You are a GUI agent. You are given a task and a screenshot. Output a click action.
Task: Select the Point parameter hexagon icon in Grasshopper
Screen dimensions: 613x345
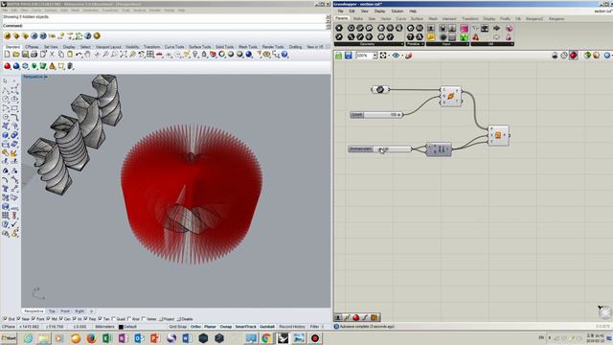[x=339, y=28]
